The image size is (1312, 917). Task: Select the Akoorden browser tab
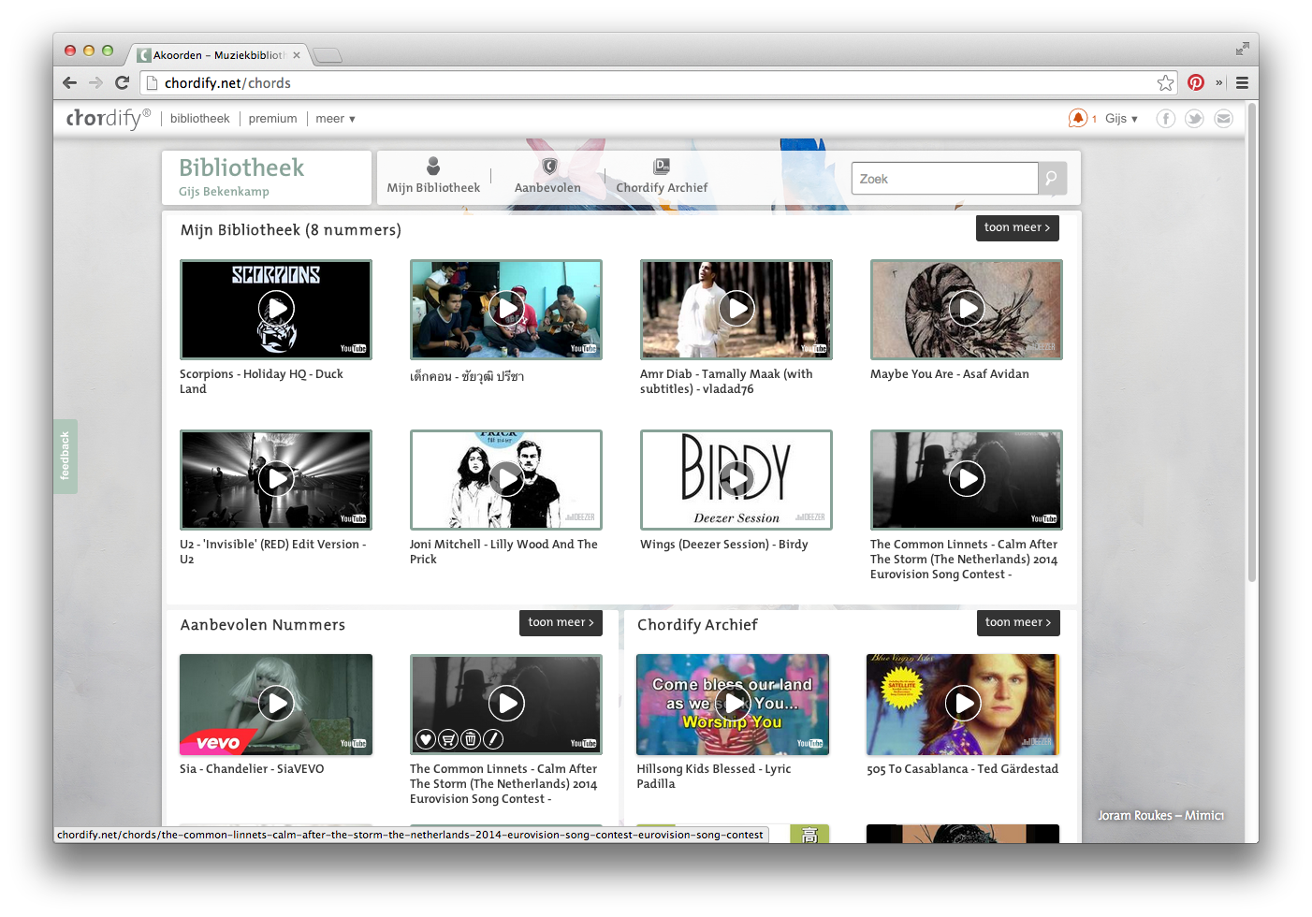(218, 55)
